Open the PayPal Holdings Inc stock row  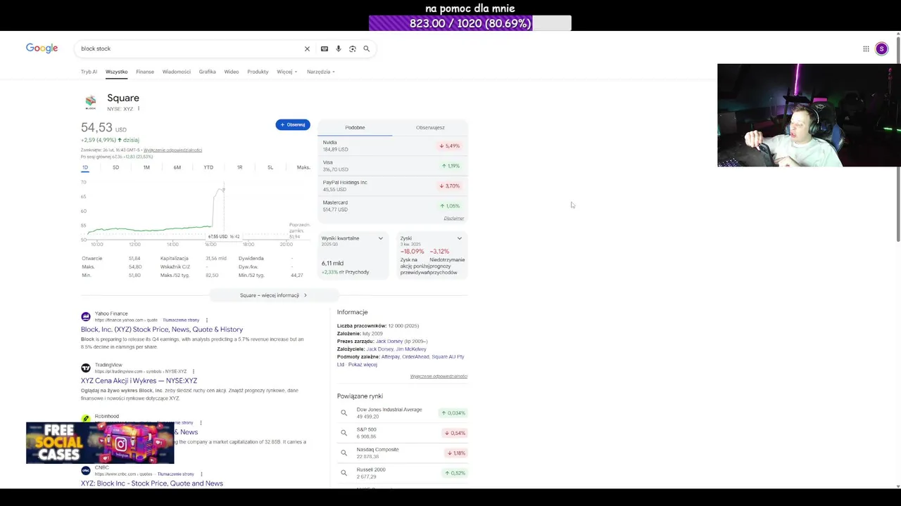[x=392, y=186]
